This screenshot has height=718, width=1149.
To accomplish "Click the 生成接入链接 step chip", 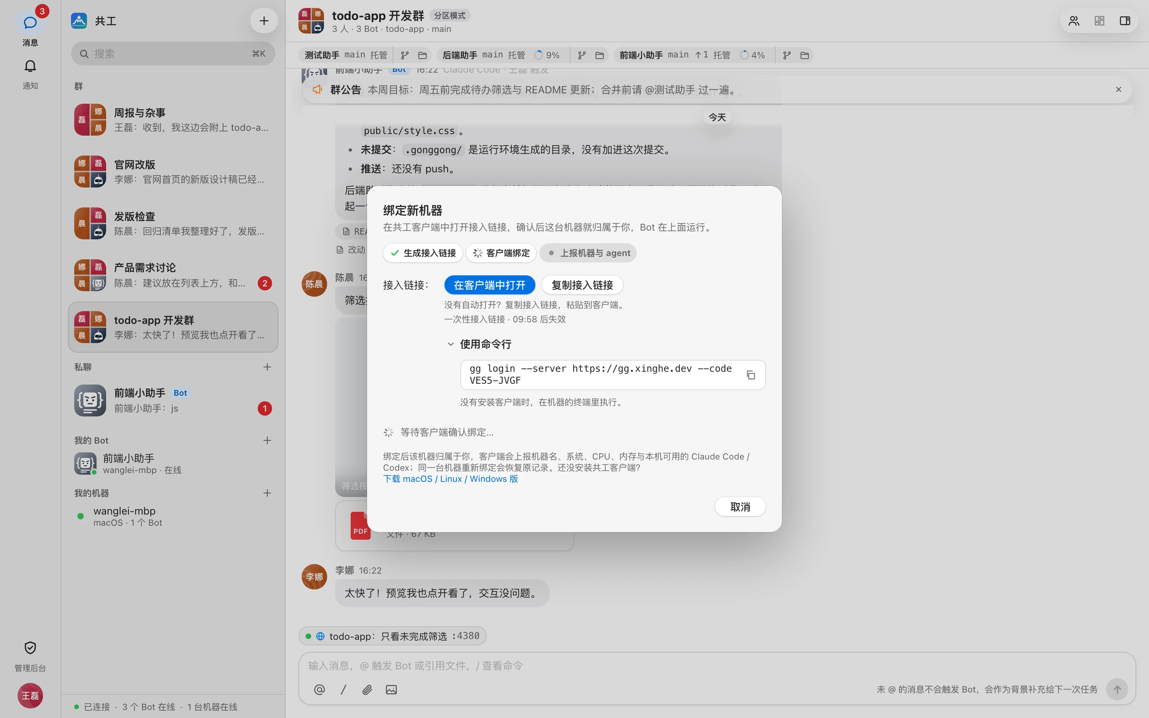I will (422, 253).
